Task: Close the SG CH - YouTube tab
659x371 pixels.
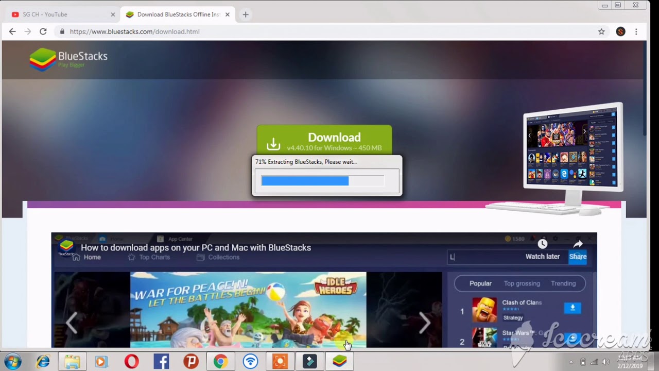Action: click(x=113, y=14)
